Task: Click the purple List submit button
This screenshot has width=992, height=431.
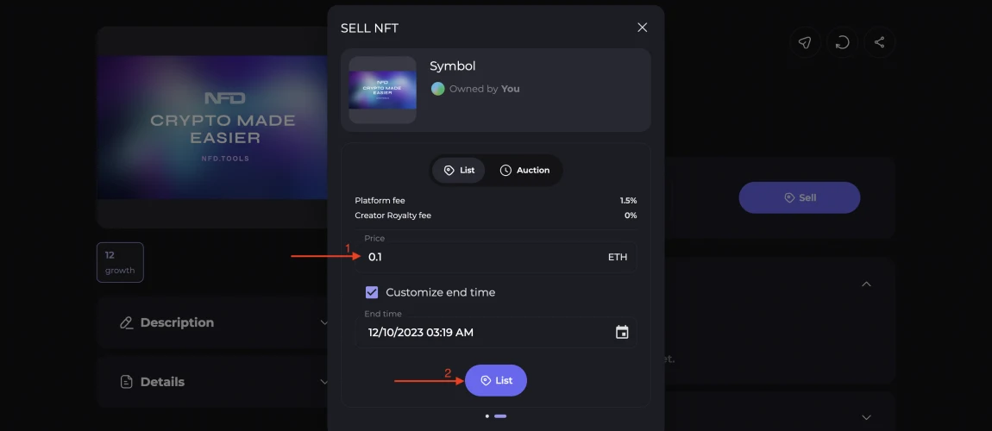Action: [496, 380]
